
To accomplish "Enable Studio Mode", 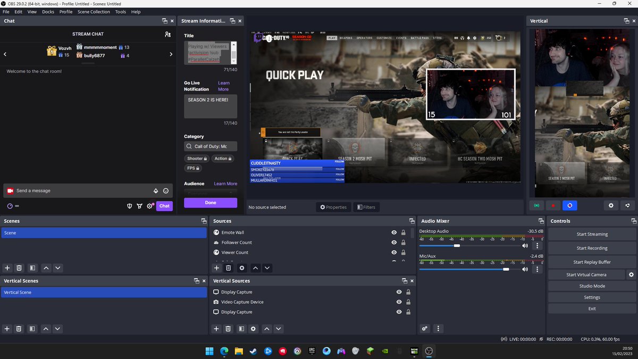I will point(592,286).
